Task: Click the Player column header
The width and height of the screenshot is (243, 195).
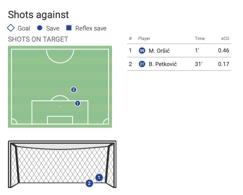Action: click(144, 38)
